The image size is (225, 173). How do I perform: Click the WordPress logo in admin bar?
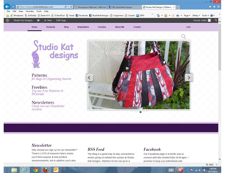coord(8,20)
